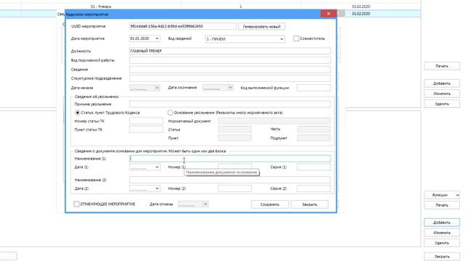This screenshot has width=465, height=261.
Task: Click lower Удалить button in background window
Action: pos(442,243)
